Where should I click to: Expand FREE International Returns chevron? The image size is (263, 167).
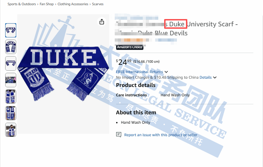(166, 72)
